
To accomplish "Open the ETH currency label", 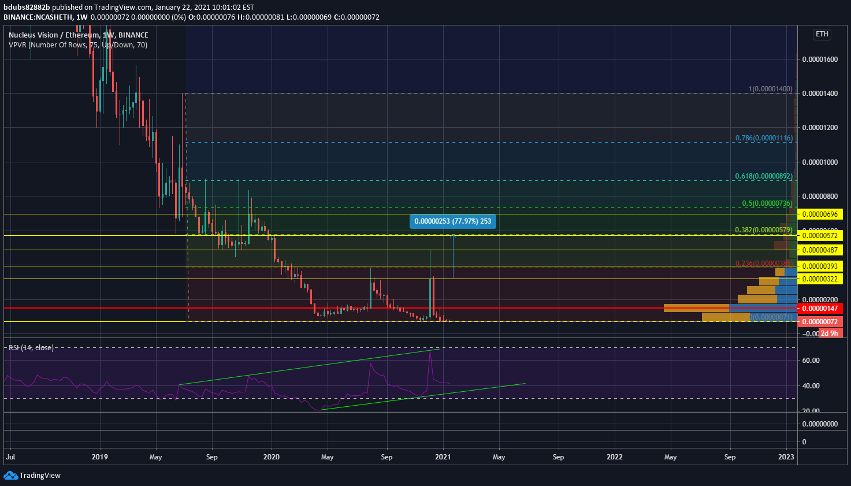I will tap(822, 34).
